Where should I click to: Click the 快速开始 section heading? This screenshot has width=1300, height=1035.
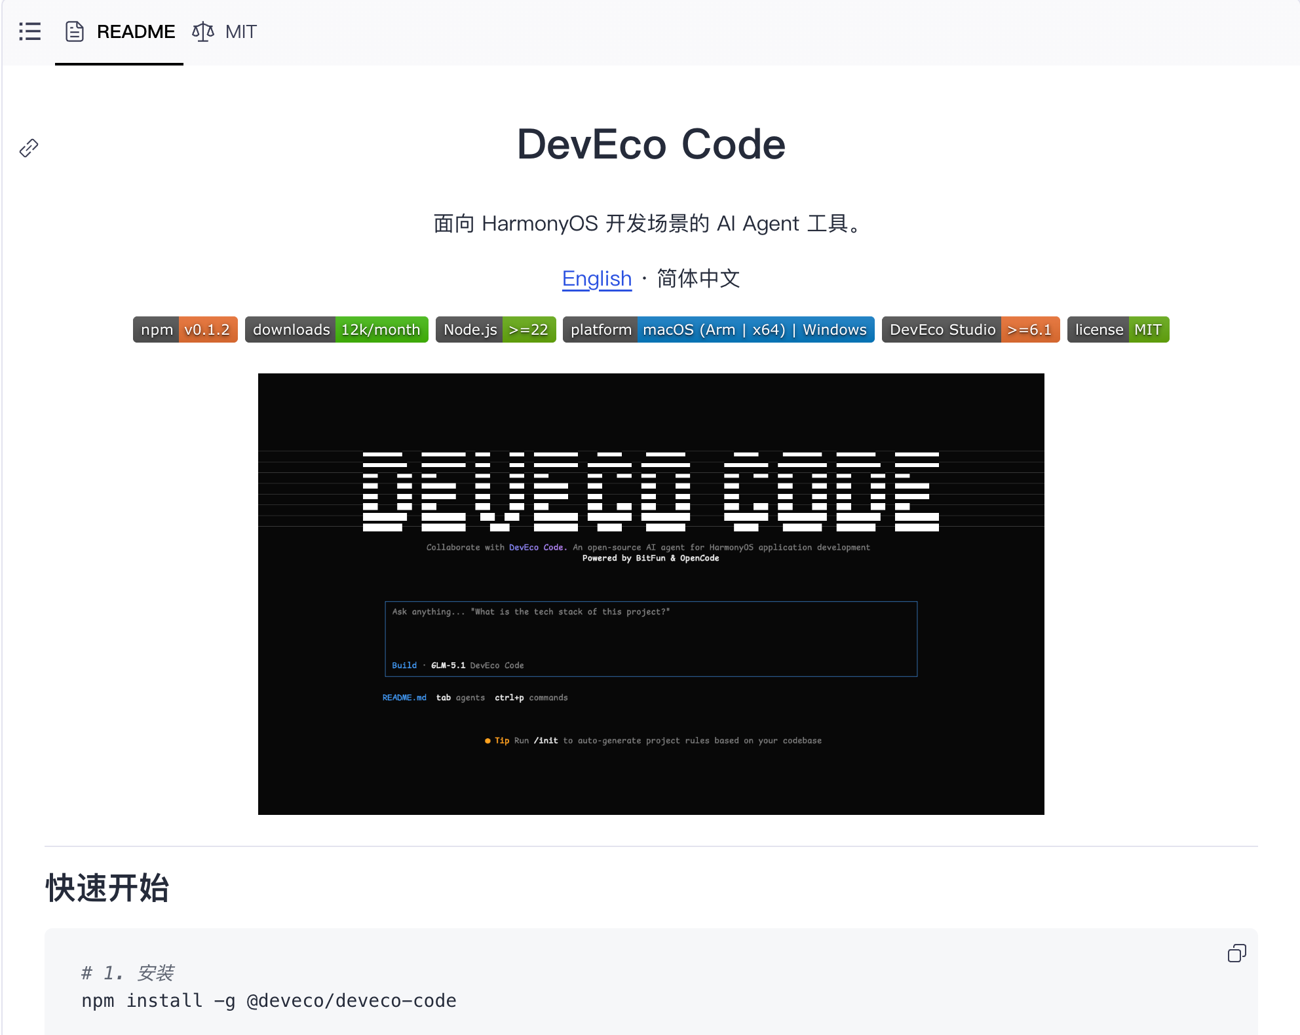pos(107,888)
